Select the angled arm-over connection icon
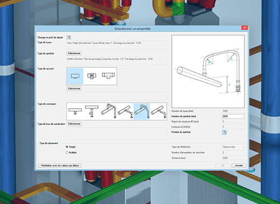280x204 pixels. coord(125,111)
